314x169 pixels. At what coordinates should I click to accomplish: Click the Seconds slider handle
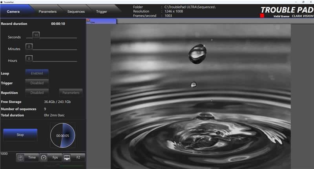[x=36, y=35]
